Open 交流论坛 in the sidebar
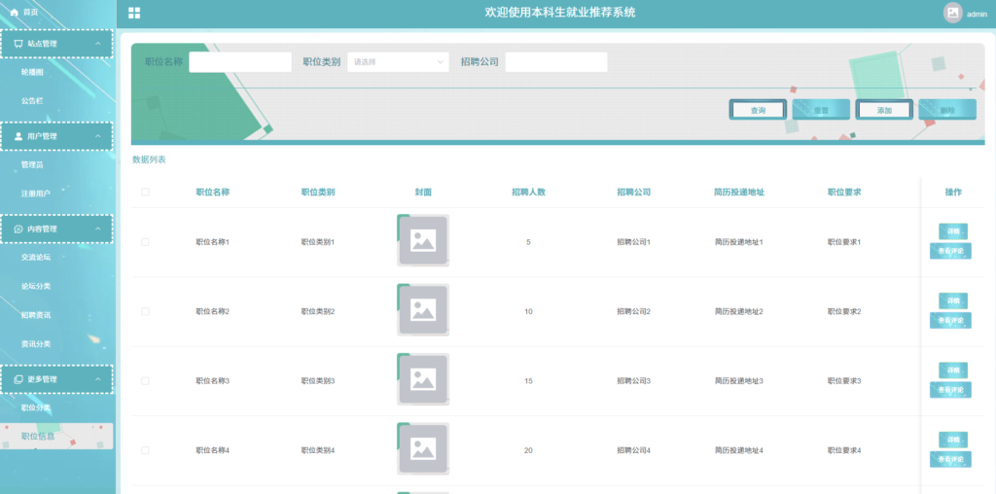 click(36, 258)
